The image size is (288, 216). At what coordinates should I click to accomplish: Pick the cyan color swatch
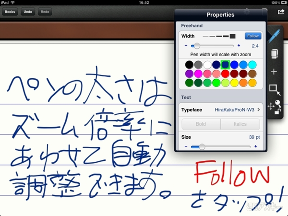point(252,65)
